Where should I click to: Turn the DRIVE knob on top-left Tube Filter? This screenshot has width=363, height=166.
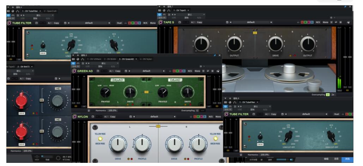tap(43, 46)
